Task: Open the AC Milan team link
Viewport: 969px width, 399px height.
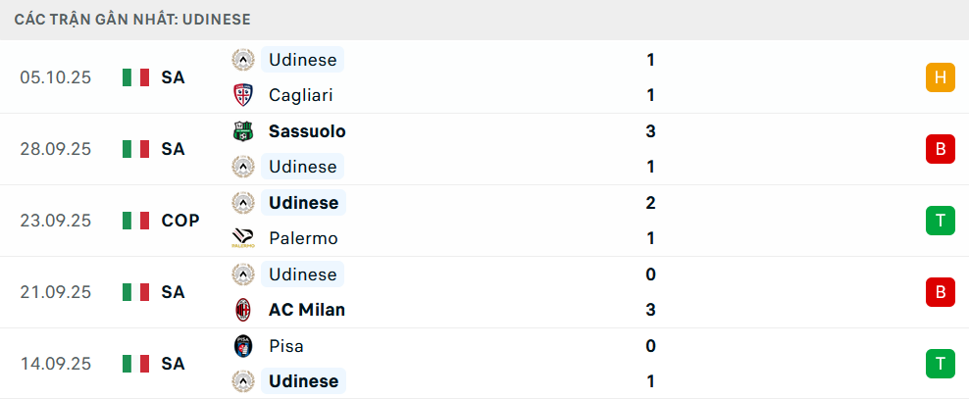Action: (306, 310)
